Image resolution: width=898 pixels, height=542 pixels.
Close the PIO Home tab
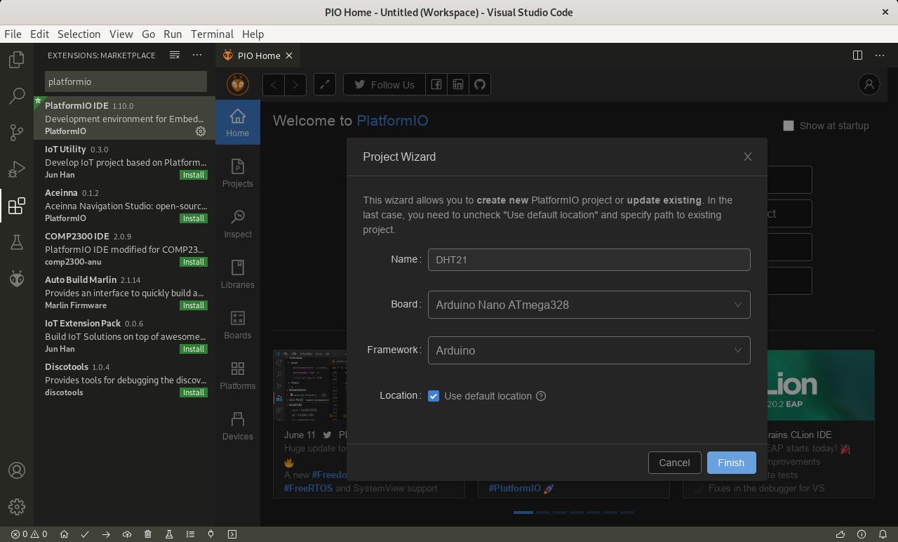[x=288, y=55]
